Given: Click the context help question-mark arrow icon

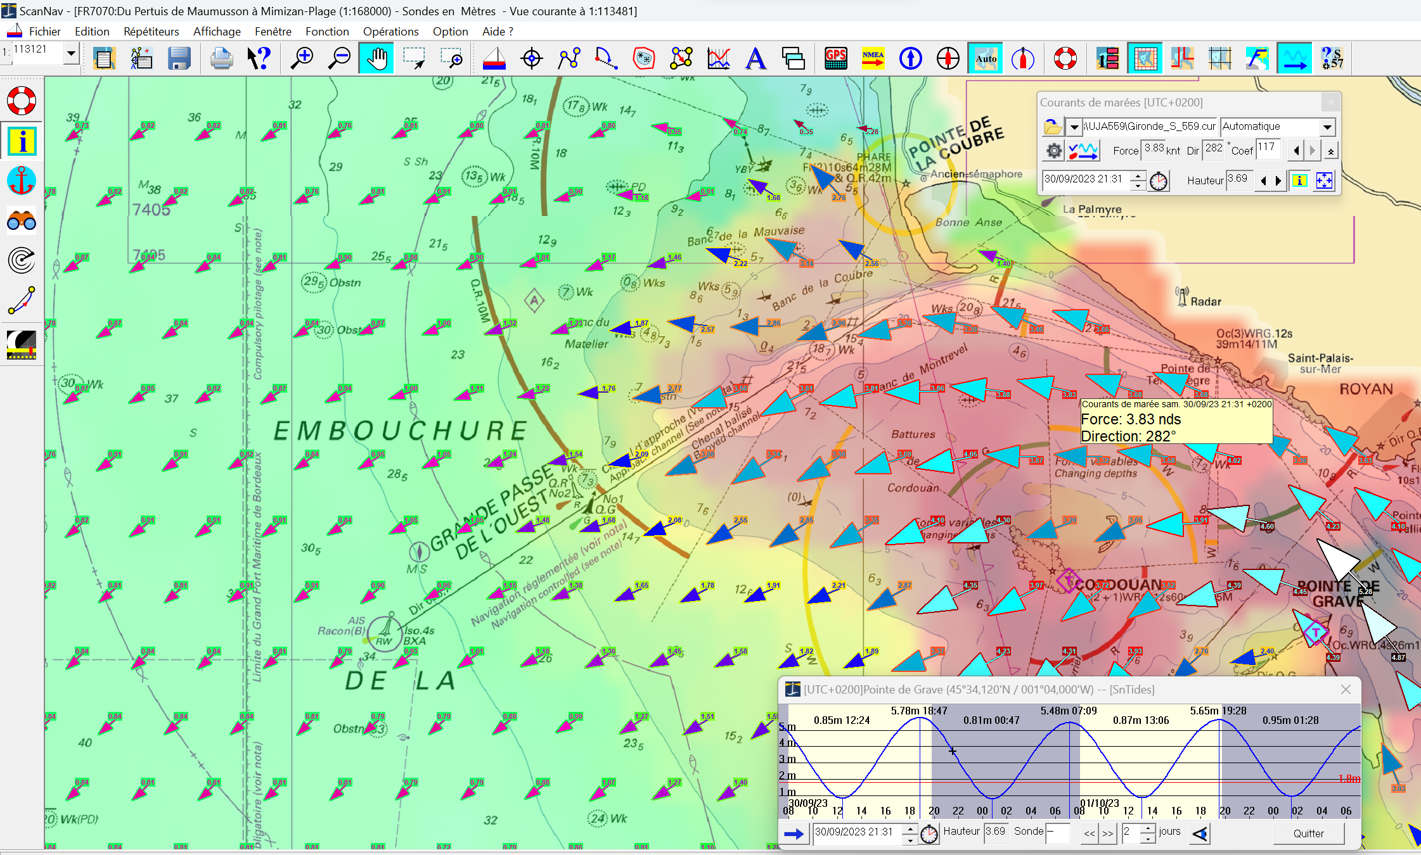Looking at the screenshot, I should (259, 58).
